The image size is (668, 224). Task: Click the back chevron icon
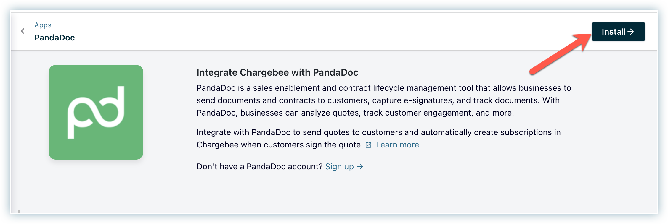coord(23,31)
